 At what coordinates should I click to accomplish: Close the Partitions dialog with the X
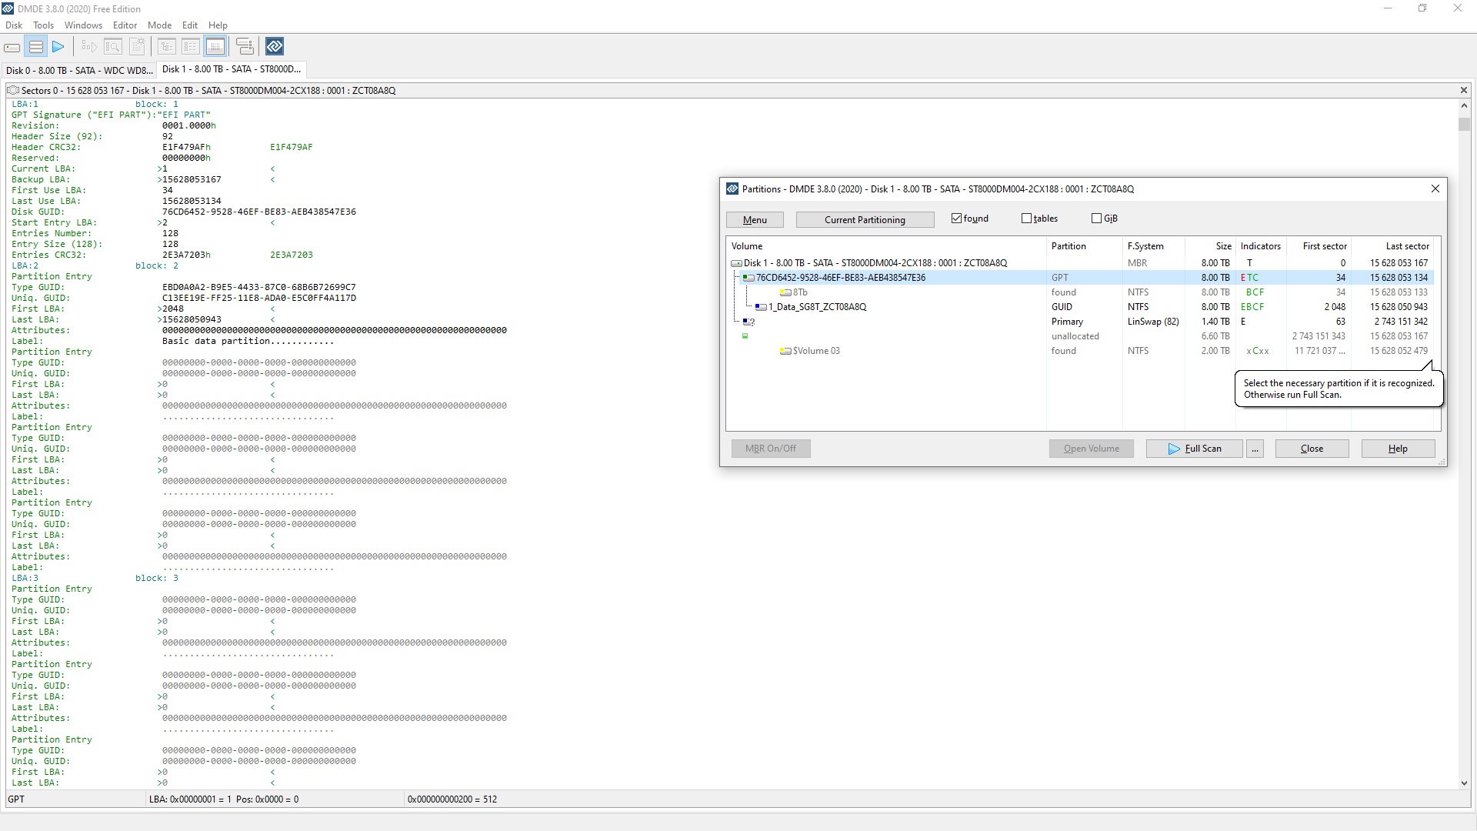click(x=1435, y=189)
